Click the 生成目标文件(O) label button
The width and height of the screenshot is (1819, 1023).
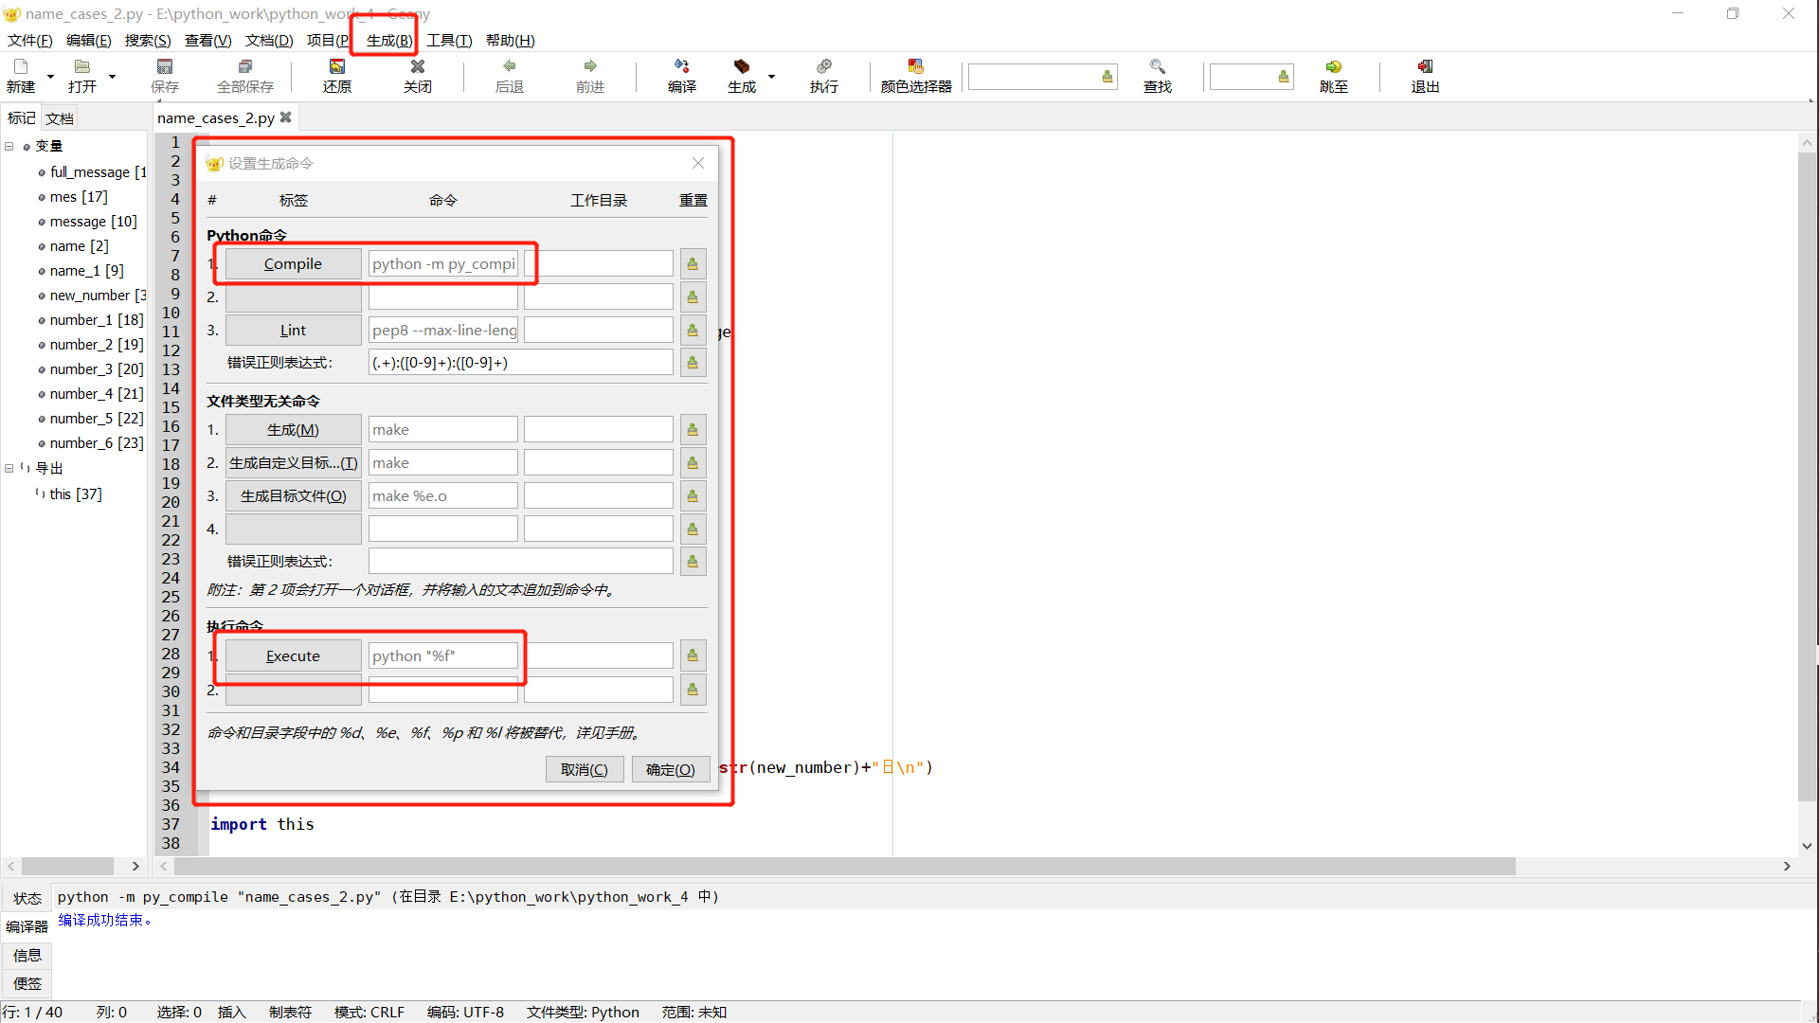[293, 496]
